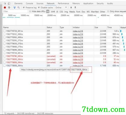Click the 10000 ms timeline marker

tap(25, 15)
